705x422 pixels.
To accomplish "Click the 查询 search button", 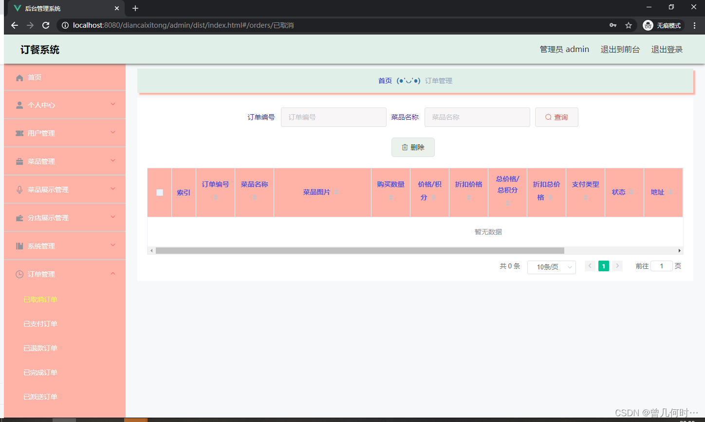I will click(x=557, y=117).
